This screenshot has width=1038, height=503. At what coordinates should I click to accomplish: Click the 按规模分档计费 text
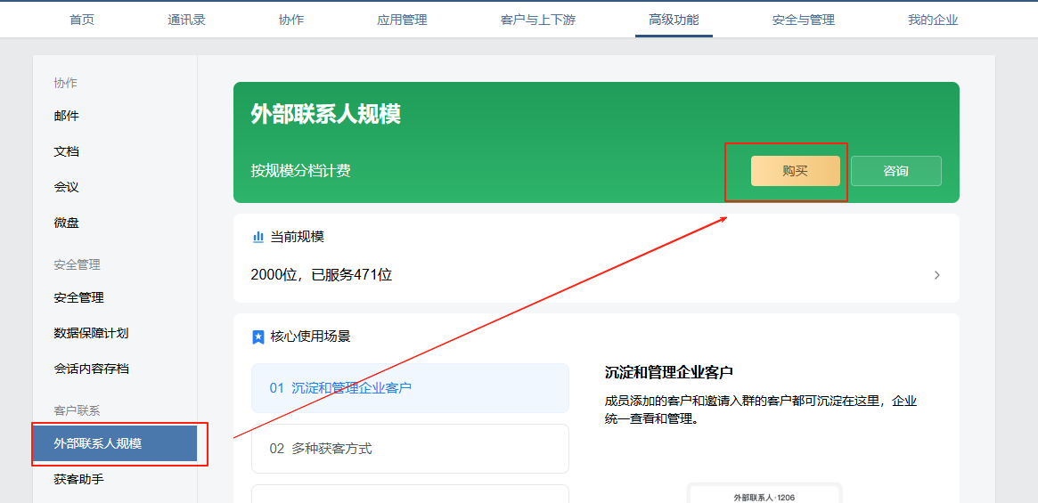point(300,171)
